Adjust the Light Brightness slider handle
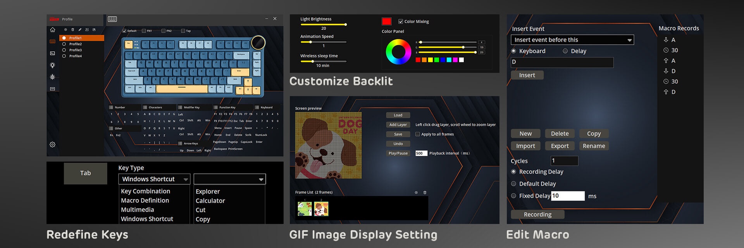 coord(345,24)
